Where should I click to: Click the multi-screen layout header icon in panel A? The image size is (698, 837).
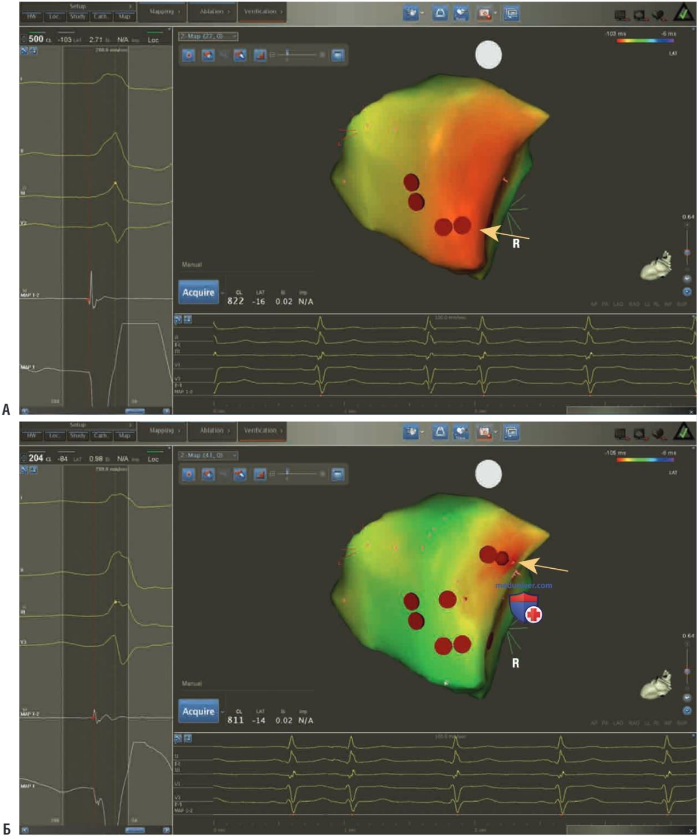pos(511,13)
